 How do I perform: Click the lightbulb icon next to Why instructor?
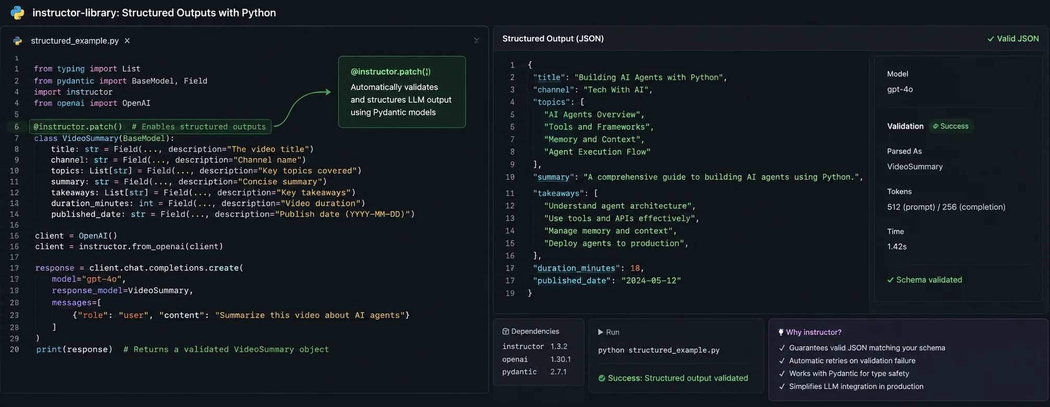780,332
